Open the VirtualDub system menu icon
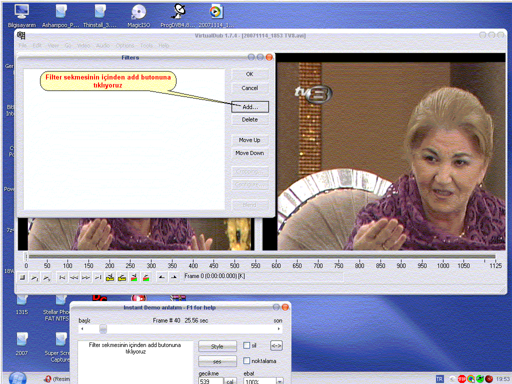Screen dimensions: 512x384 21,35
